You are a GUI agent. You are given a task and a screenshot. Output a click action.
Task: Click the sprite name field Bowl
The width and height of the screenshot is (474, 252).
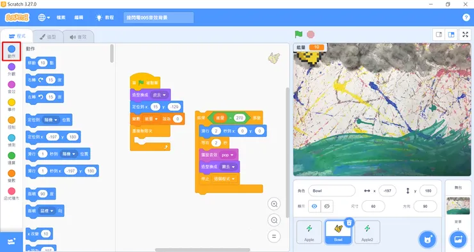pyautogui.click(x=332, y=191)
